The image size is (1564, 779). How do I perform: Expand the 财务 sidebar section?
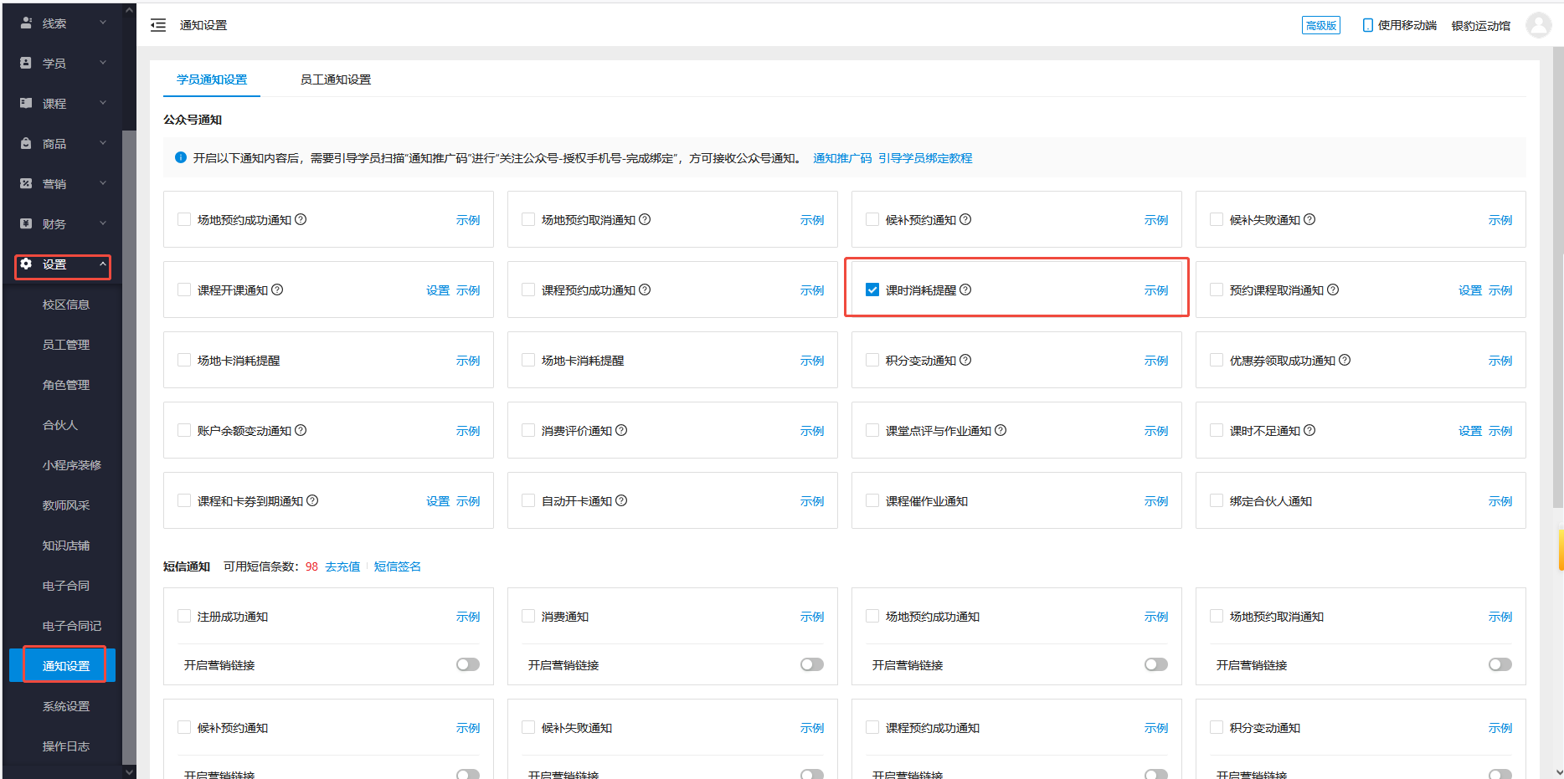click(64, 223)
